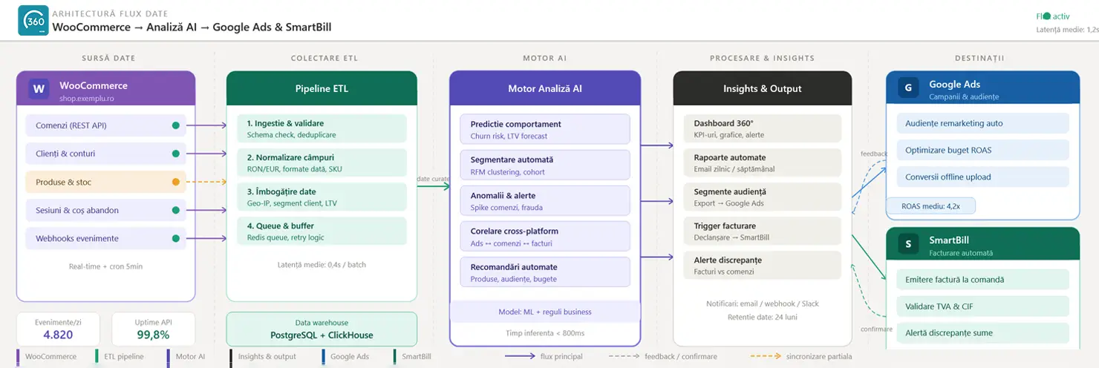Click step 1. Ingestie & validare
The image size is (1099, 368).
(322, 128)
